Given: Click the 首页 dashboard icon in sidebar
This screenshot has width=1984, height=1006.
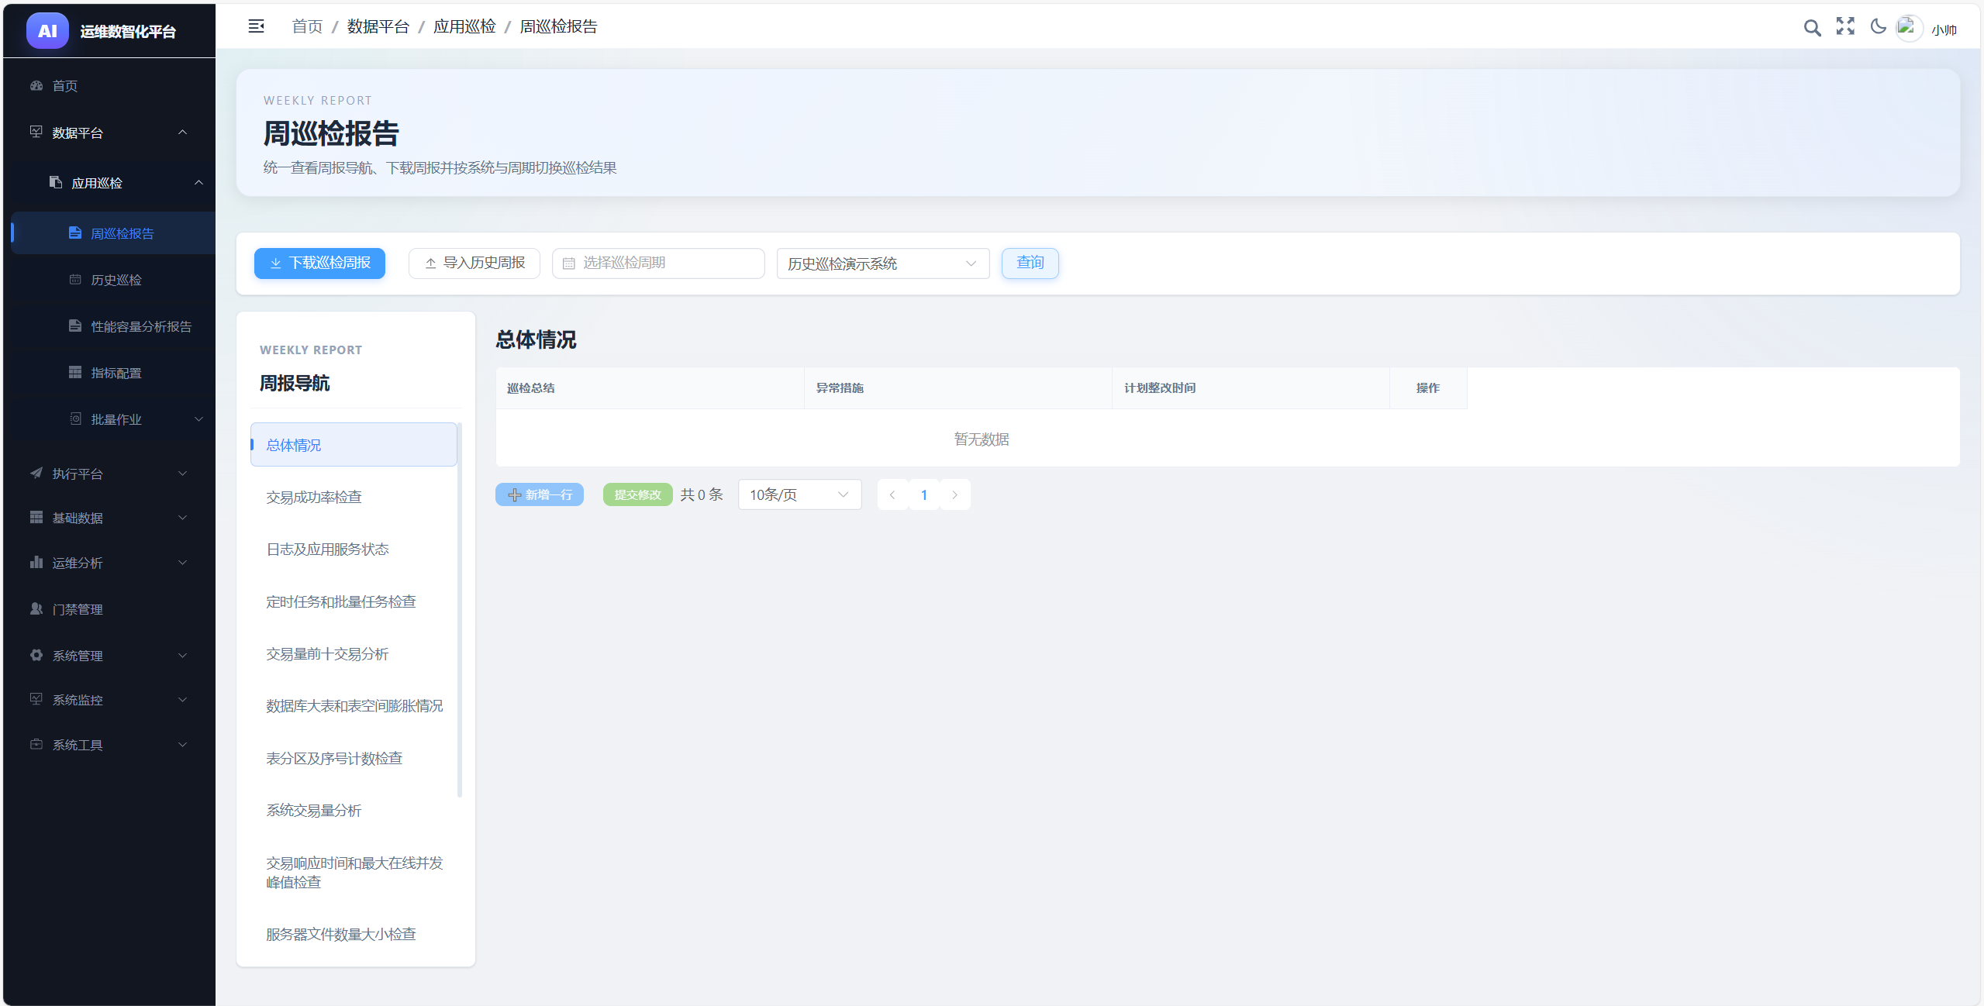Looking at the screenshot, I should coord(36,85).
